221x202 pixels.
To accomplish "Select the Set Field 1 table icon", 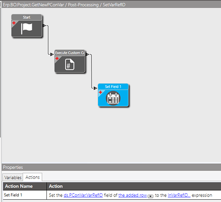I will click(x=113, y=98).
